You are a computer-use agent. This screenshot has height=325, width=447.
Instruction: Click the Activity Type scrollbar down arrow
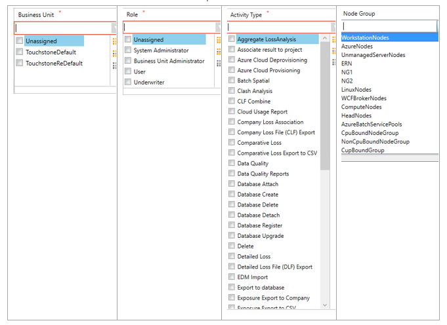point(325,305)
